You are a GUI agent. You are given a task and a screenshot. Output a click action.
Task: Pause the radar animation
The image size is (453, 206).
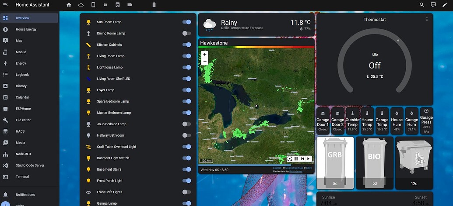(296, 159)
